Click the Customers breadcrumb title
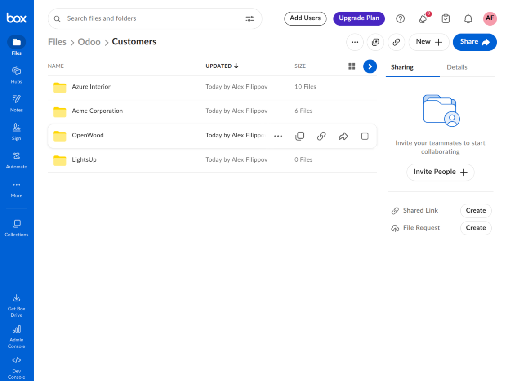 (x=134, y=41)
